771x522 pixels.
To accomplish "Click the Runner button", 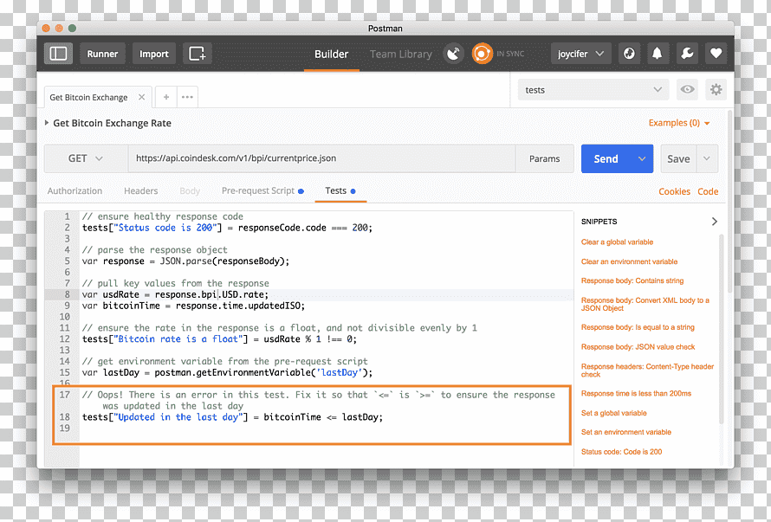I will tap(102, 54).
